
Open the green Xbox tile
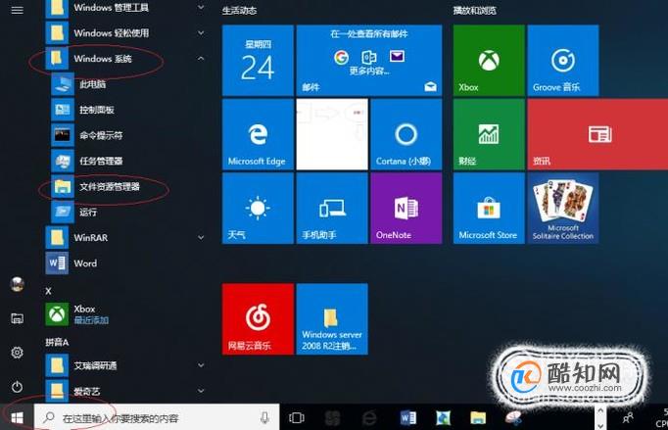(489, 60)
